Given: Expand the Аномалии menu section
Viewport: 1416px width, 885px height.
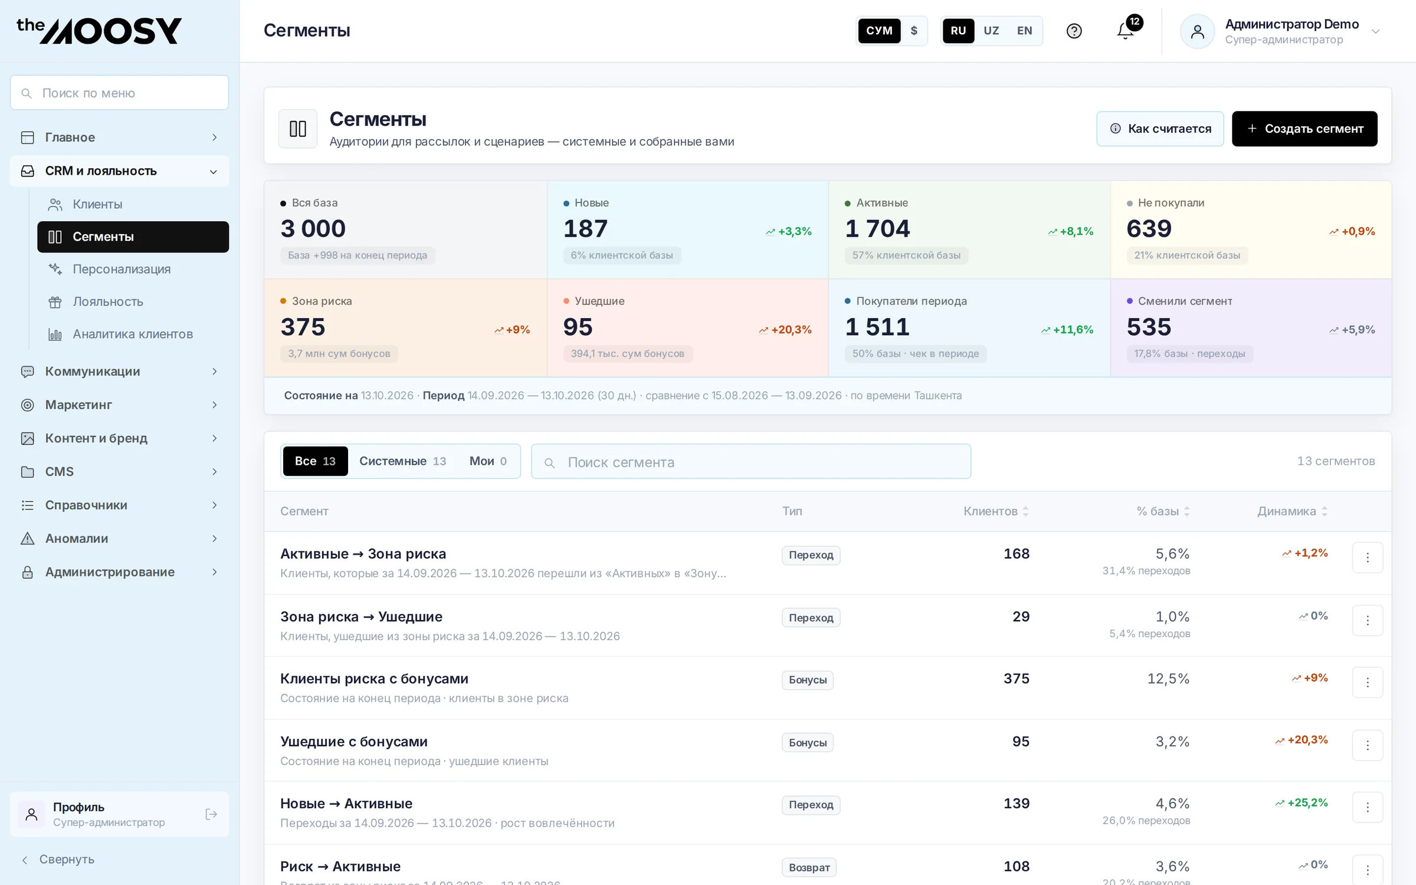Looking at the screenshot, I should point(119,539).
